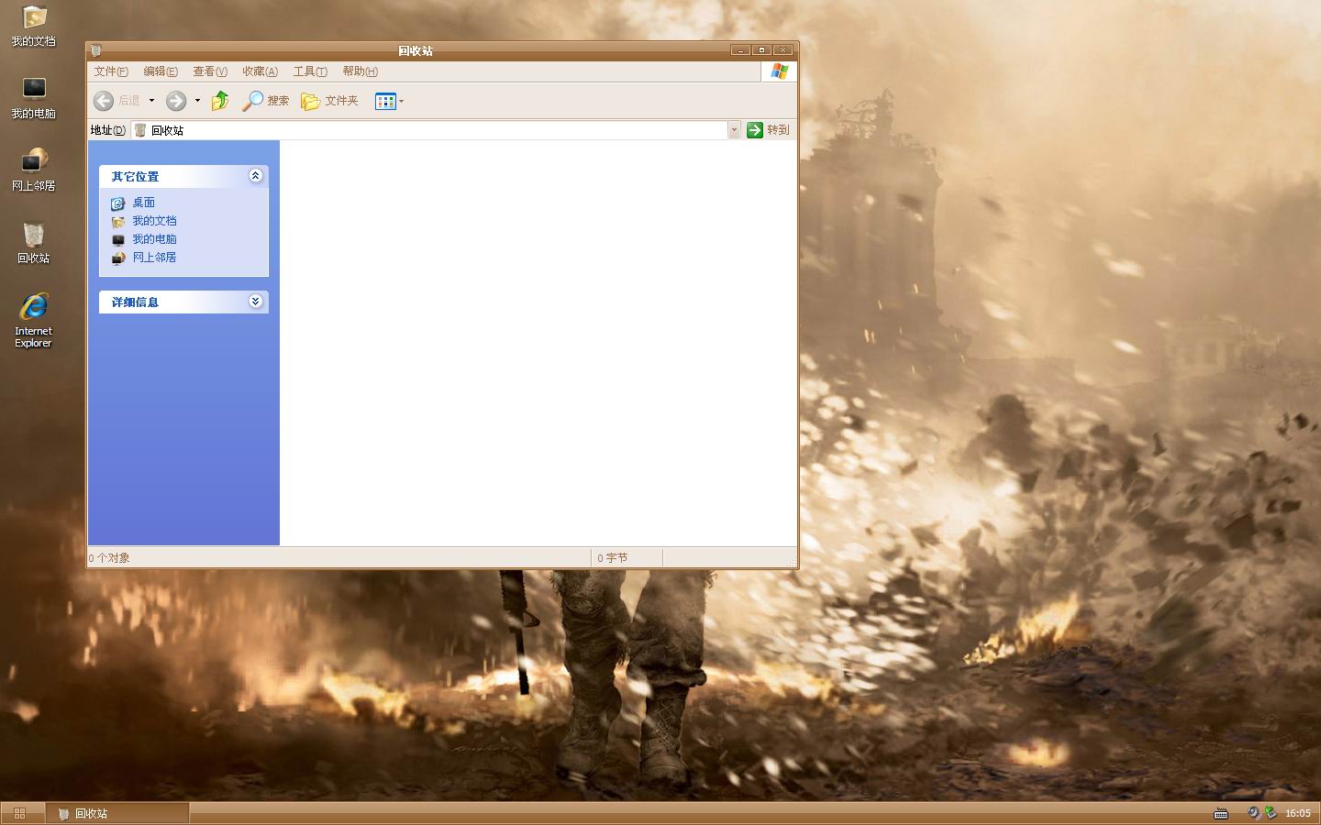Minimize the 回收站 window
Image resolution: width=1321 pixels, height=825 pixels.
click(741, 50)
